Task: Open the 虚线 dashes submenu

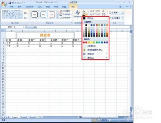Action: [96, 58]
